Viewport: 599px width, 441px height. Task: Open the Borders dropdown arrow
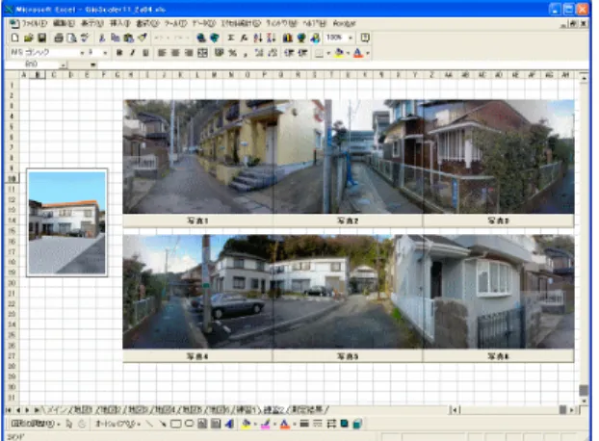pos(328,53)
